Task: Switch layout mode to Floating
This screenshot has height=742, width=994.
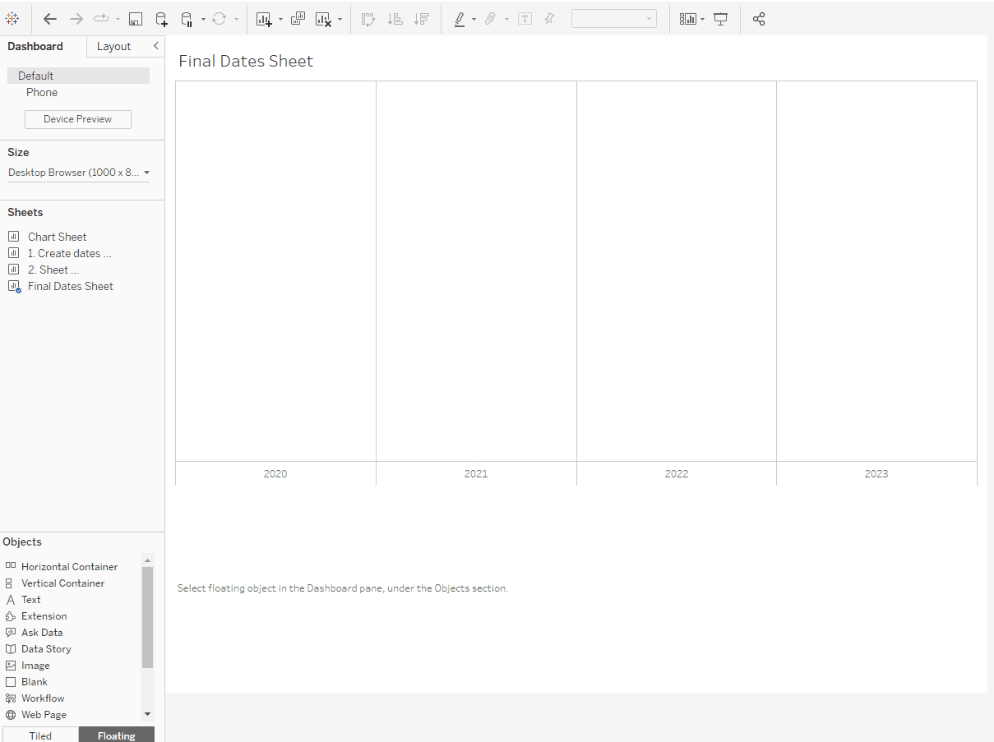Action: tap(116, 735)
